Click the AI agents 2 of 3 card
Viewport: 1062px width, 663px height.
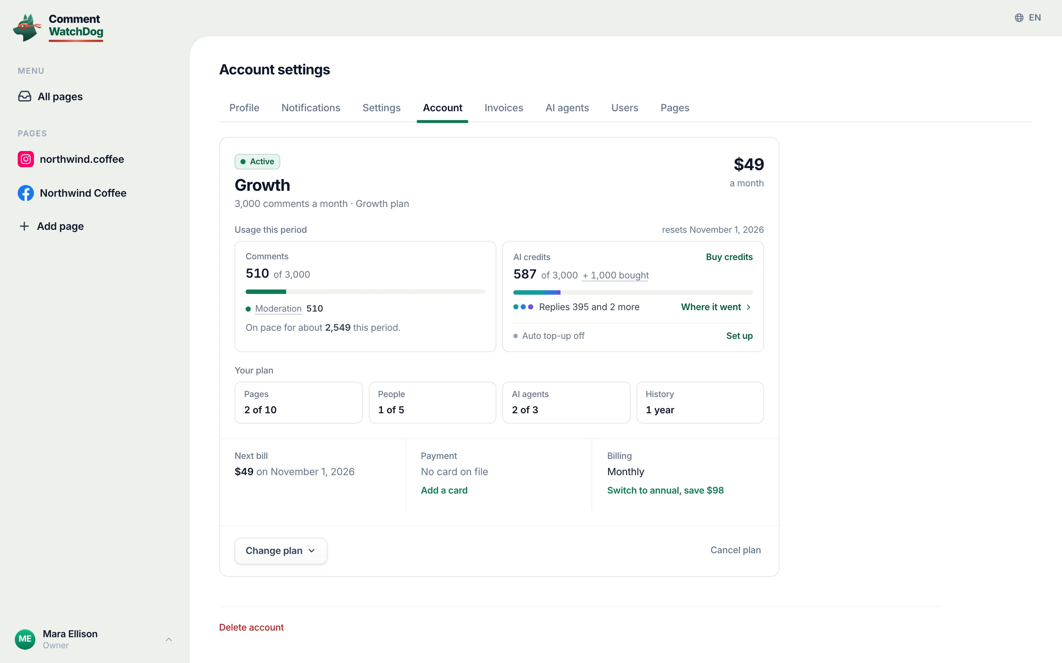tap(566, 403)
